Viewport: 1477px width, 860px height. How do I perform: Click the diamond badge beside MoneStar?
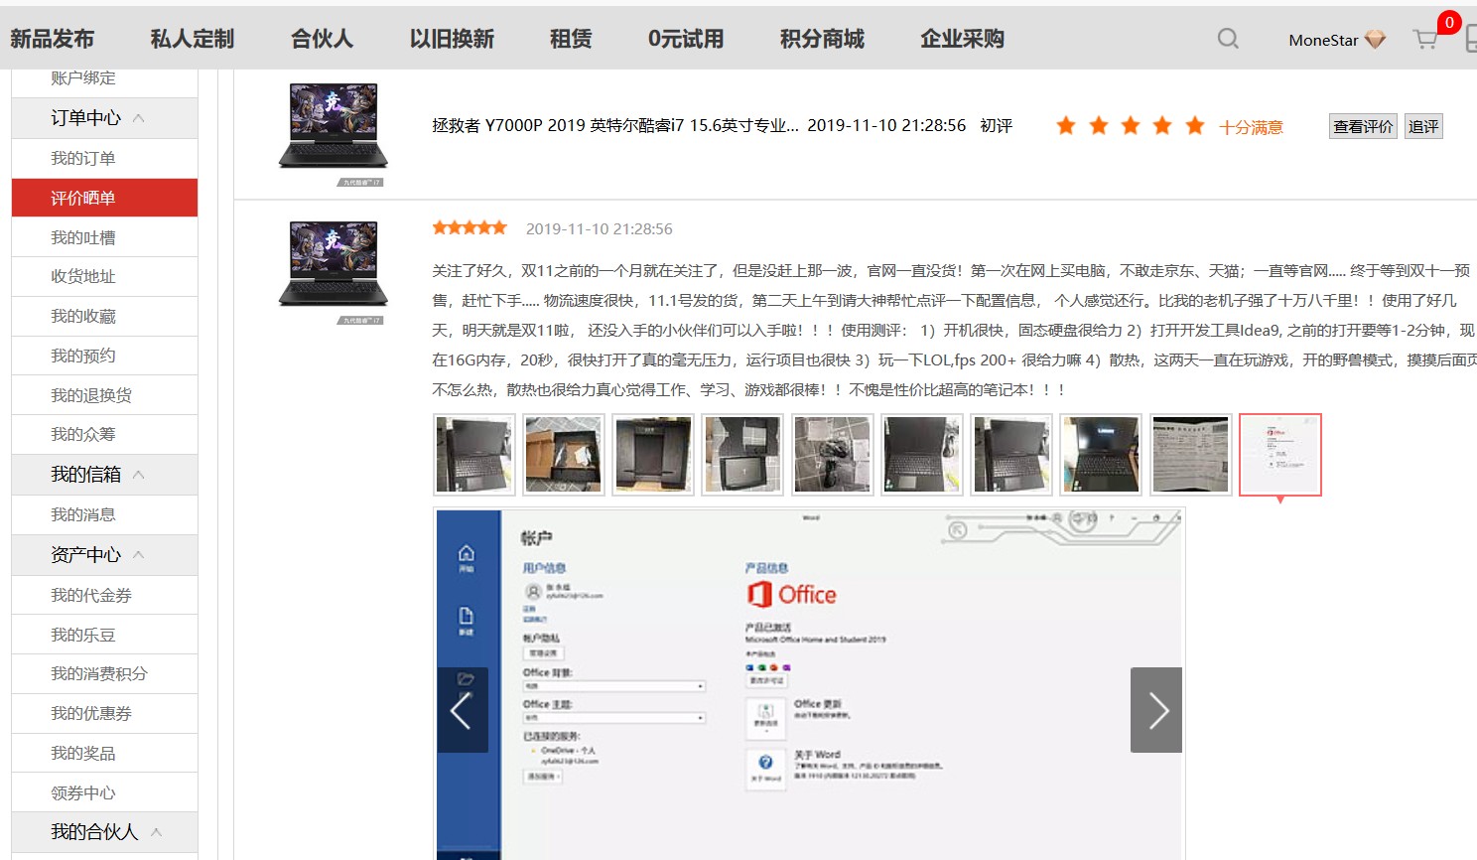(1375, 40)
